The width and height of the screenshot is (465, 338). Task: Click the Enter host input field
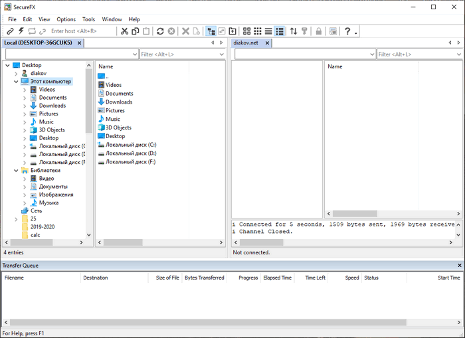[80, 31]
